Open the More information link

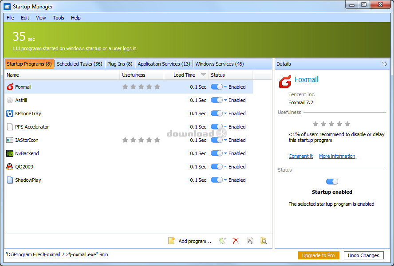[x=337, y=156]
